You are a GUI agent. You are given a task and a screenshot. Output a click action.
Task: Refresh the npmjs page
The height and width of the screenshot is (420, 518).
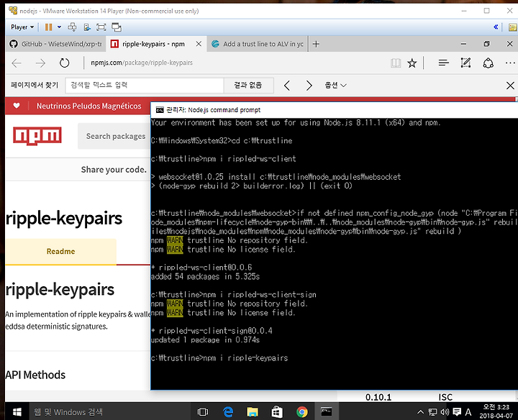[x=65, y=63]
